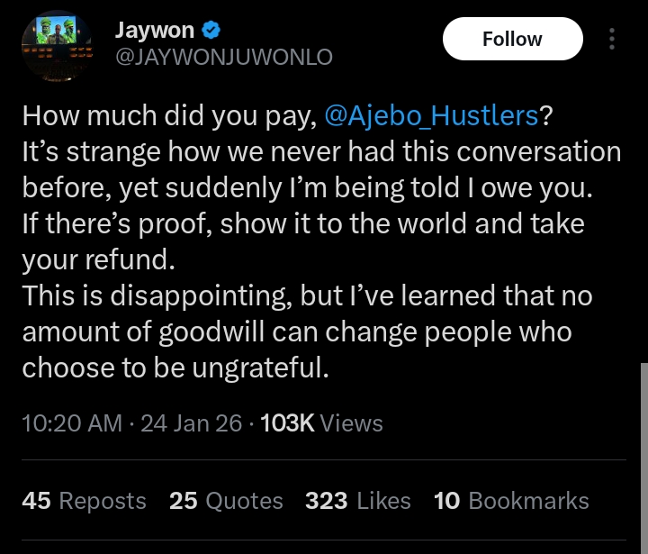Open the 25 Quotes list
The height and width of the screenshot is (554, 648).
click(226, 501)
